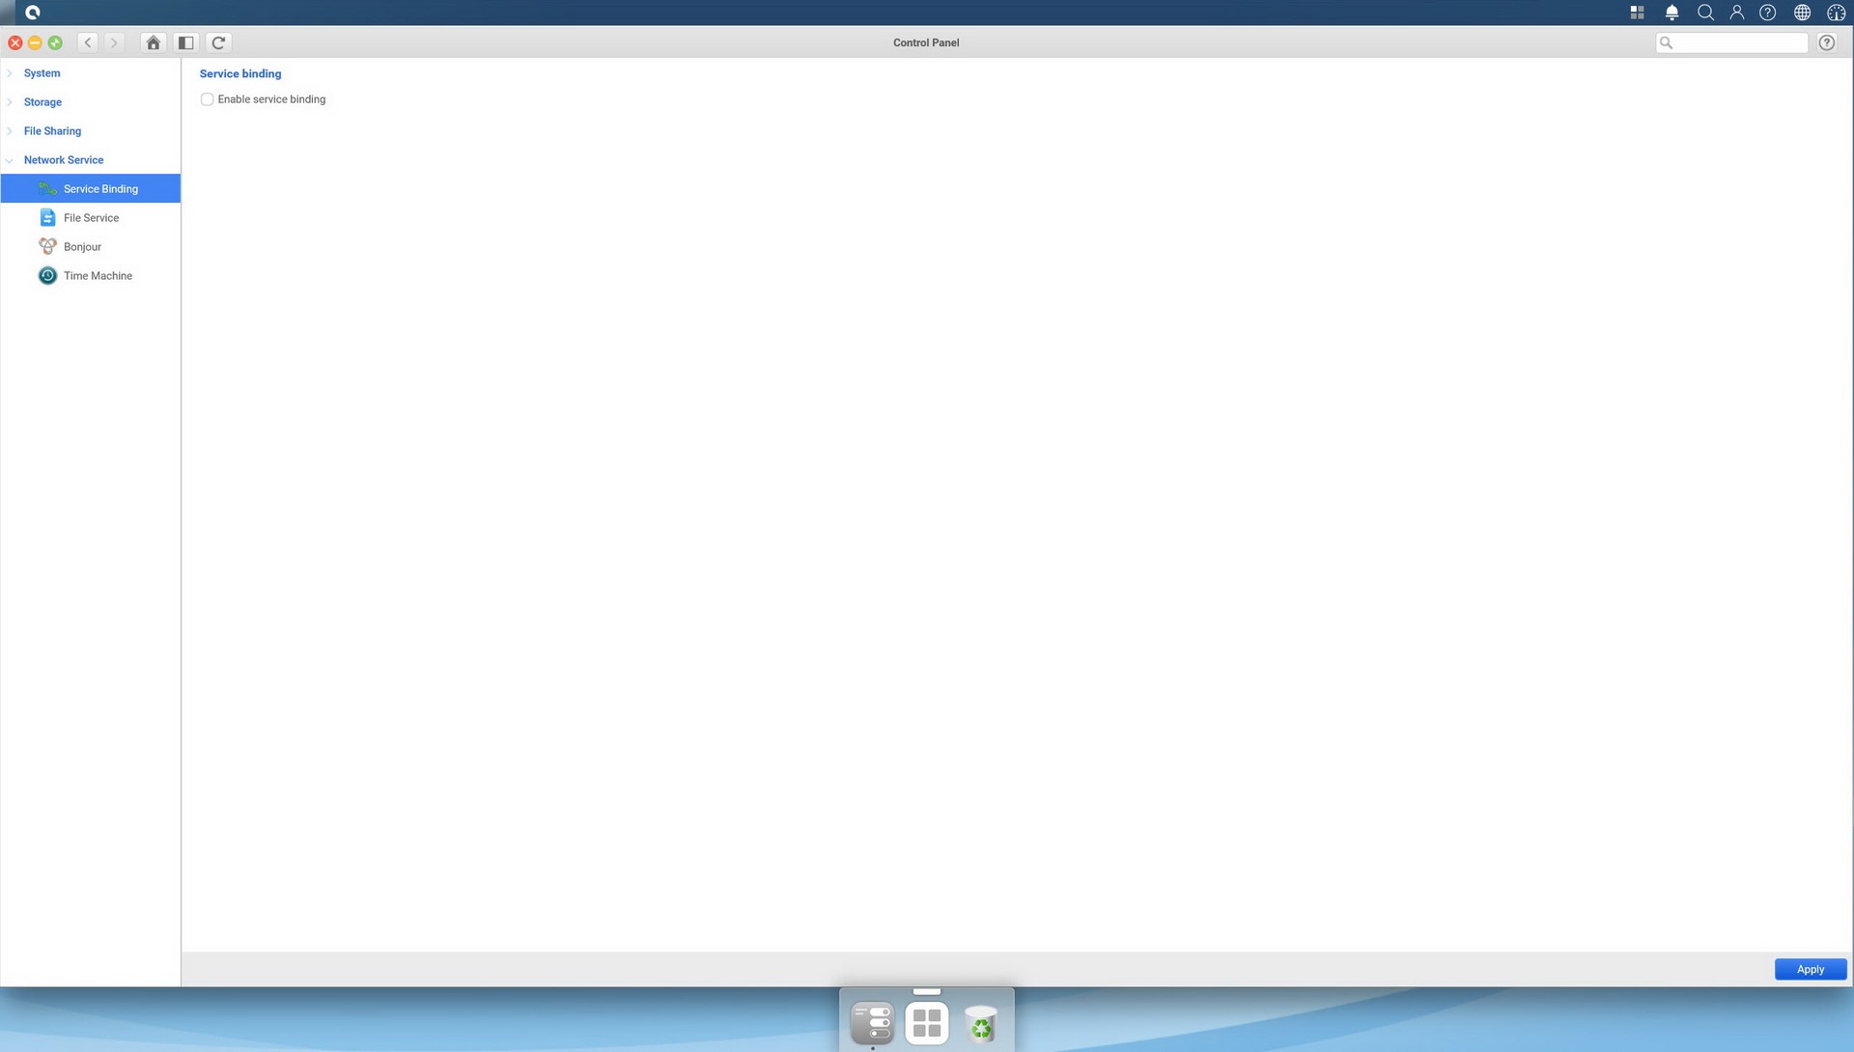1854x1052 pixels.
Task: Select Service Binding in sidebar
Action: pos(91,188)
